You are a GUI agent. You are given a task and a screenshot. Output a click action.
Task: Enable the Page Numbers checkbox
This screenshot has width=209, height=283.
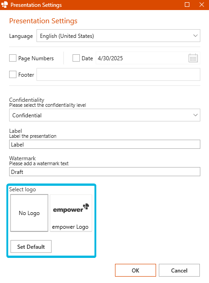(13, 58)
